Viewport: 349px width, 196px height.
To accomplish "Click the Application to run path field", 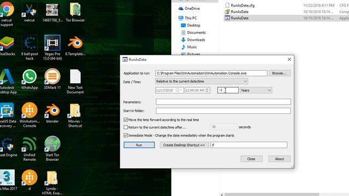I will (x=211, y=73).
